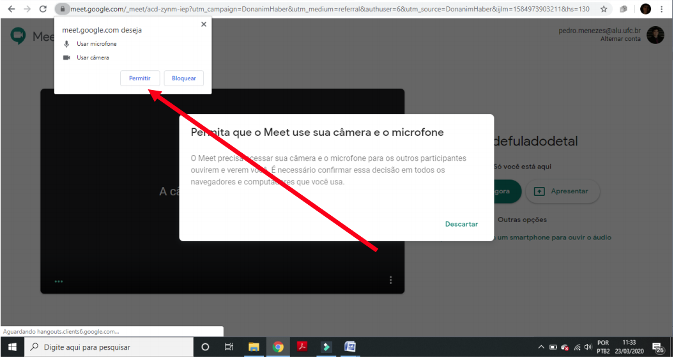Reload the page
This screenshot has width=674, height=358.
43,8
